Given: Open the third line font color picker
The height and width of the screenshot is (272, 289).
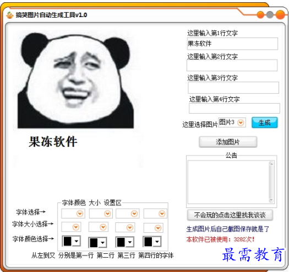Looking at the screenshot, I should pos(124,242).
